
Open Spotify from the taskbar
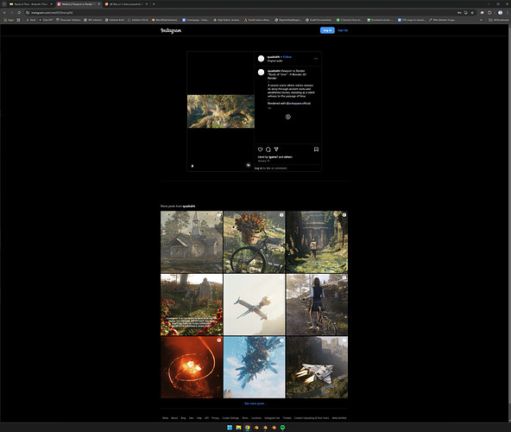pos(282,428)
